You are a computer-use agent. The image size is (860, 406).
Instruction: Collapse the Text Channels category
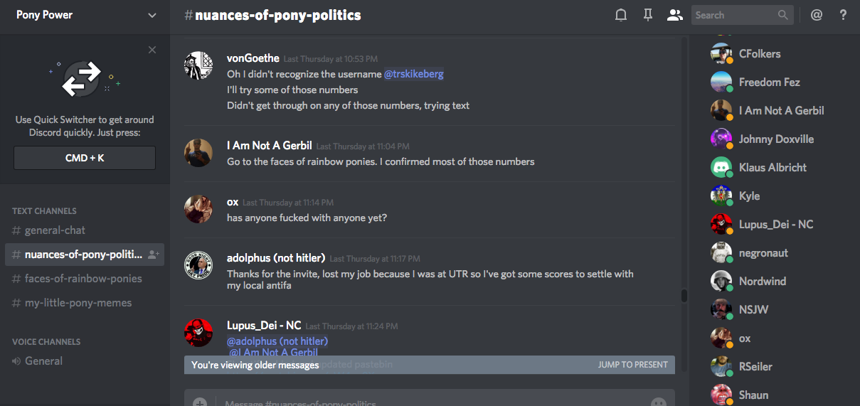(x=44, y=211)
